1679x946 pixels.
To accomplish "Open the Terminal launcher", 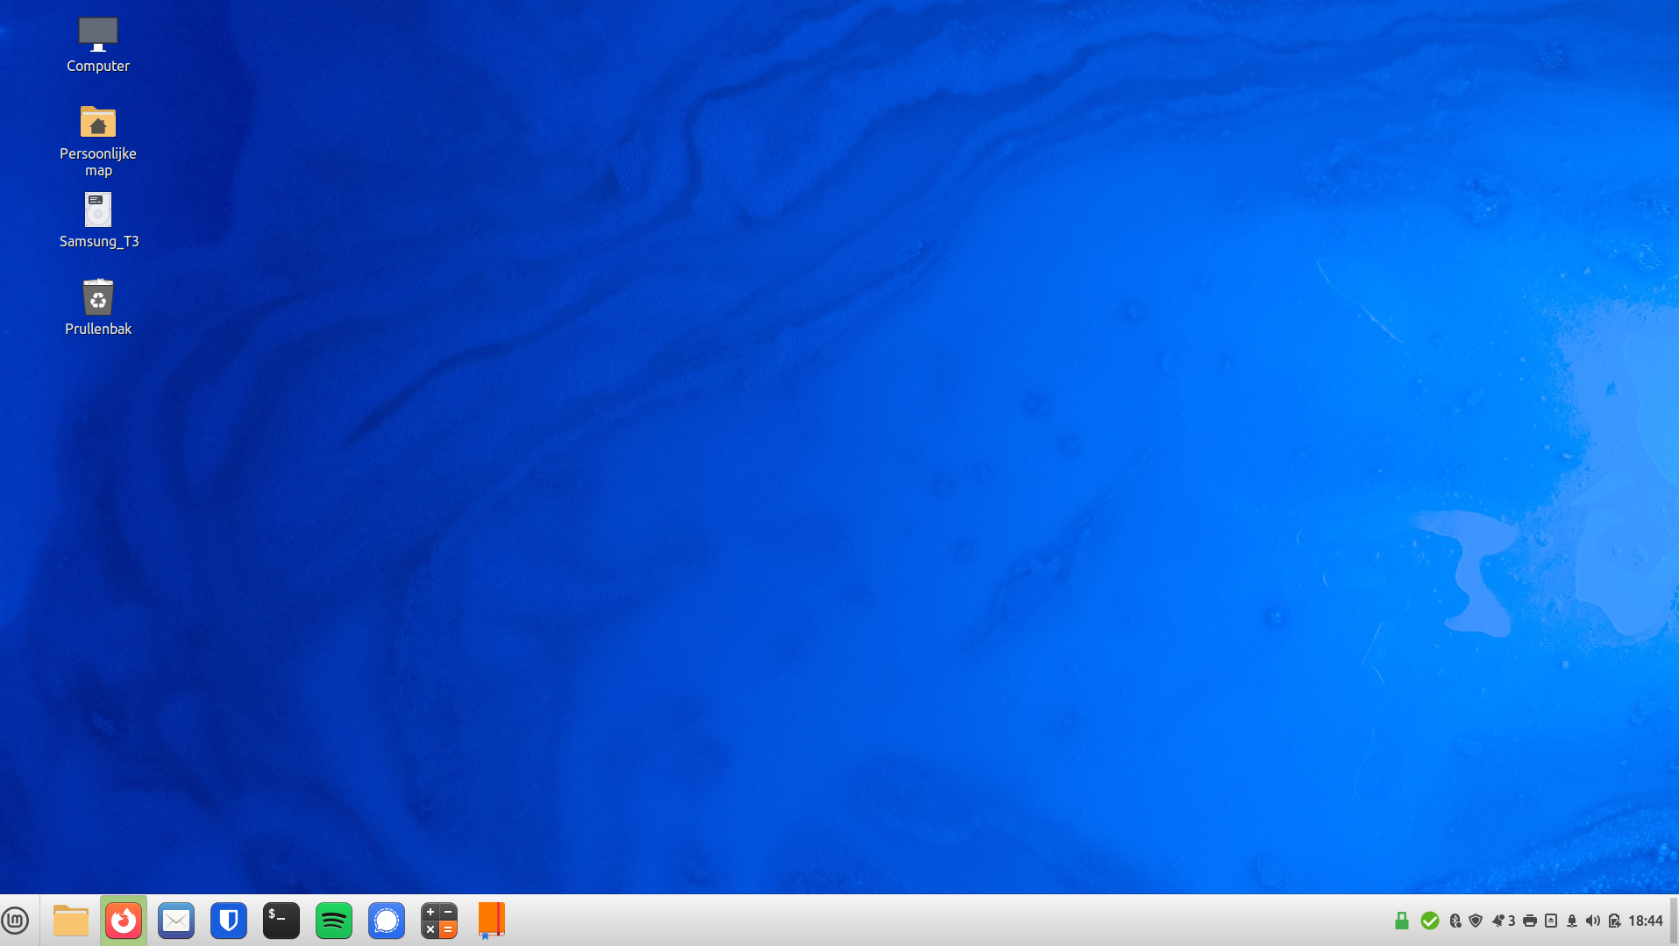I will pos(281,921).
